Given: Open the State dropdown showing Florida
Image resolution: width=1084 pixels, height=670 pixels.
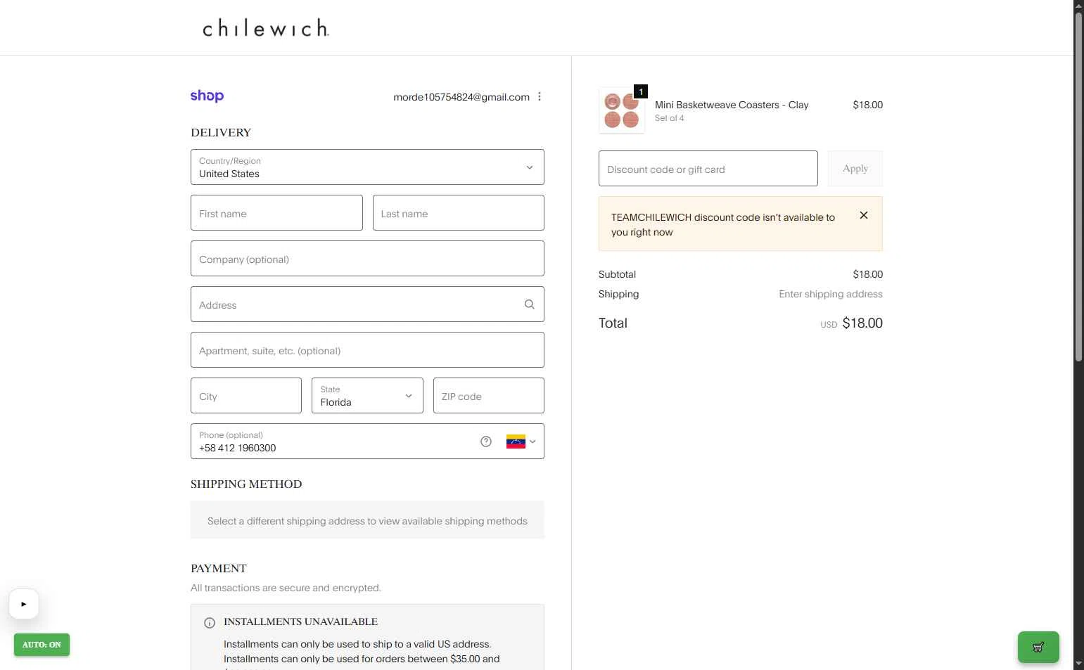Looking at the screenshot, I should coord(367,396).
